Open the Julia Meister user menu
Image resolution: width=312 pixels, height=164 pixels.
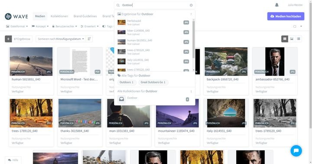[x=295, y=5]
